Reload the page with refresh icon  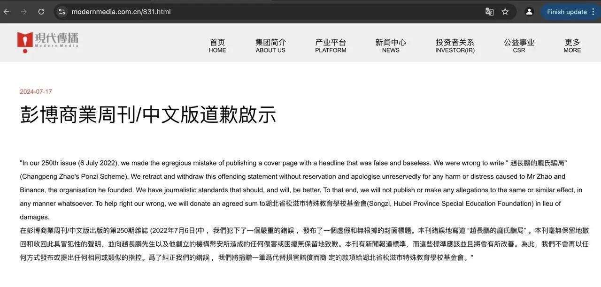[x=41, y=12]
